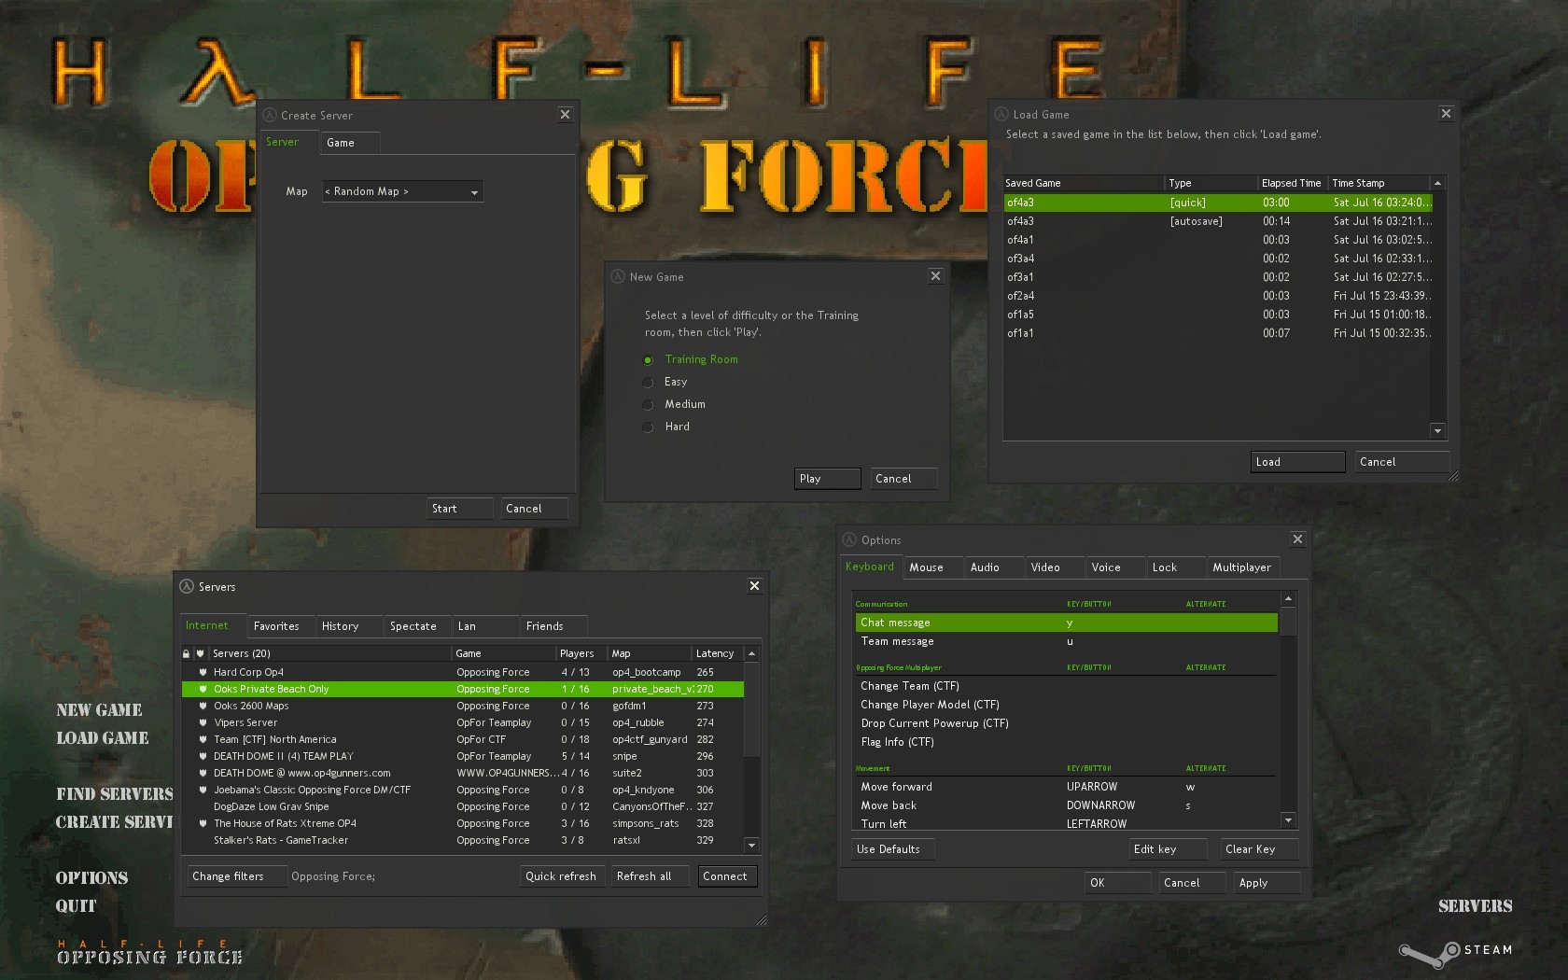Click the Opposing Force logo at bottom left
The height and width of the screenshot is (980, 1568).
click(148, 951)
